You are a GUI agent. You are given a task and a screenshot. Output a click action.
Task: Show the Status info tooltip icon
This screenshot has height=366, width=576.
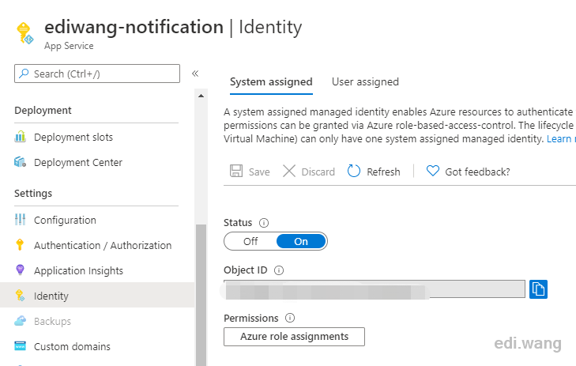[x=264, y=223]
